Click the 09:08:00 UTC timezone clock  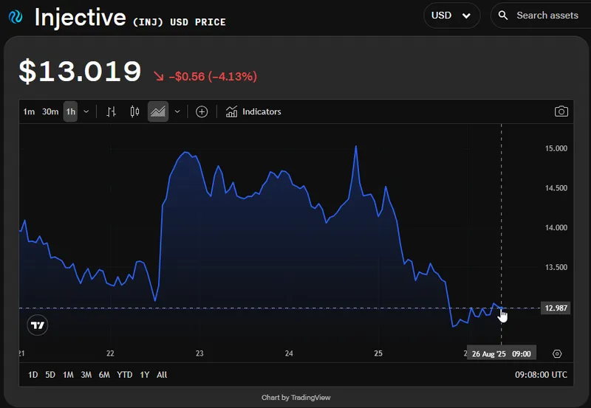[x=541, y=375]
